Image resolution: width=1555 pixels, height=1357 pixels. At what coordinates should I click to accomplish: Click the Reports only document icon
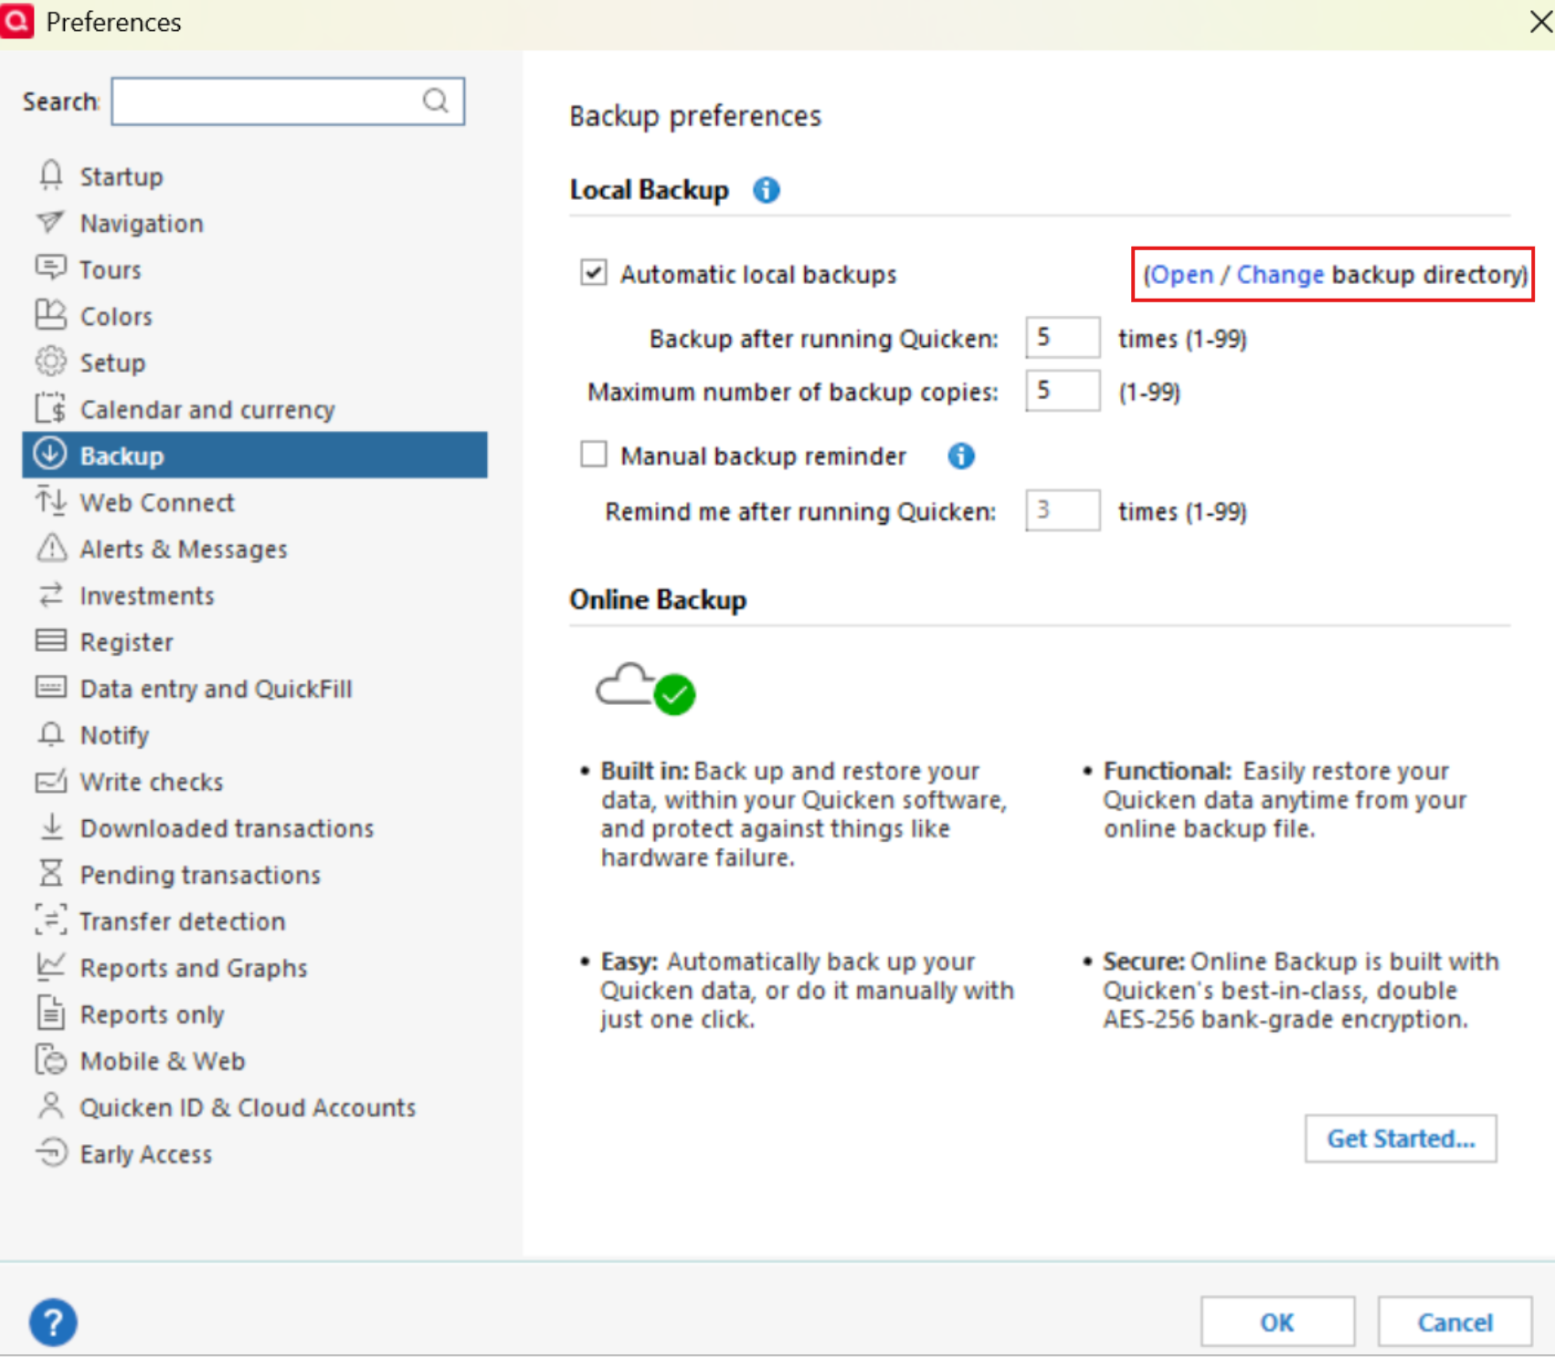51,1013
